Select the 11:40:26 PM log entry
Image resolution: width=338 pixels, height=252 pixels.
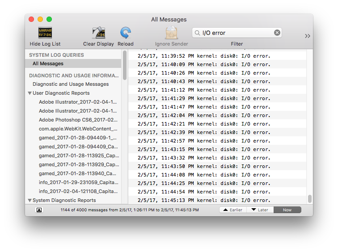[x=217, y=73]
